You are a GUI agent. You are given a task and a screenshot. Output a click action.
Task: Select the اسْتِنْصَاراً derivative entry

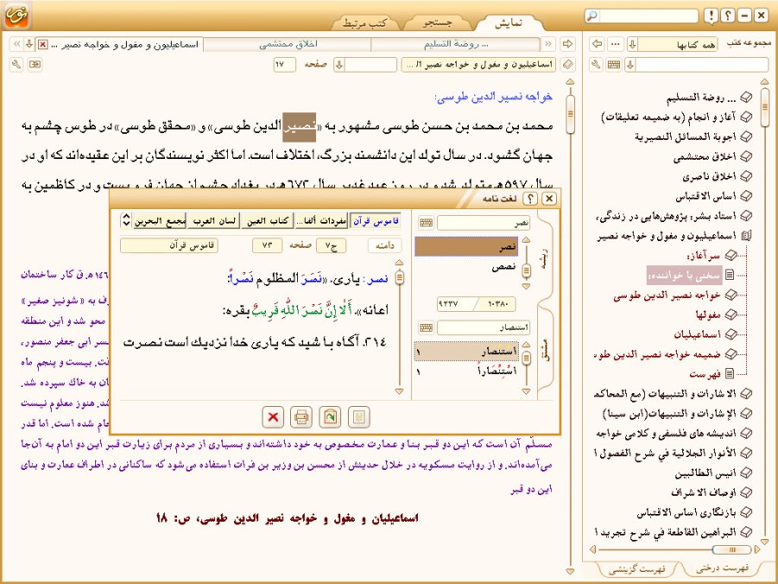coord(467,371)
